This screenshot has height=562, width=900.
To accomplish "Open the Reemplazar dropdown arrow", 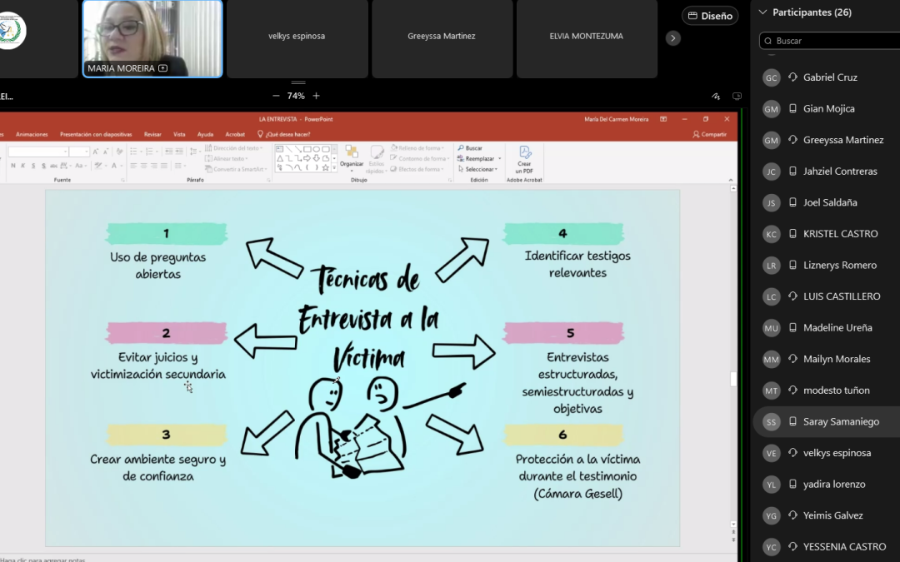I will (498, 159).
